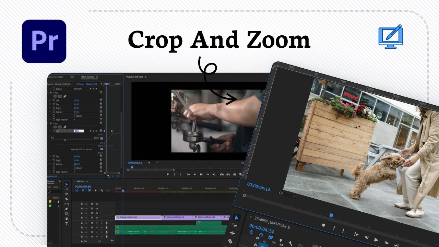This screenshot has height=247, width=439.
Task: Switch to Text tab
Action: [72, 77]
